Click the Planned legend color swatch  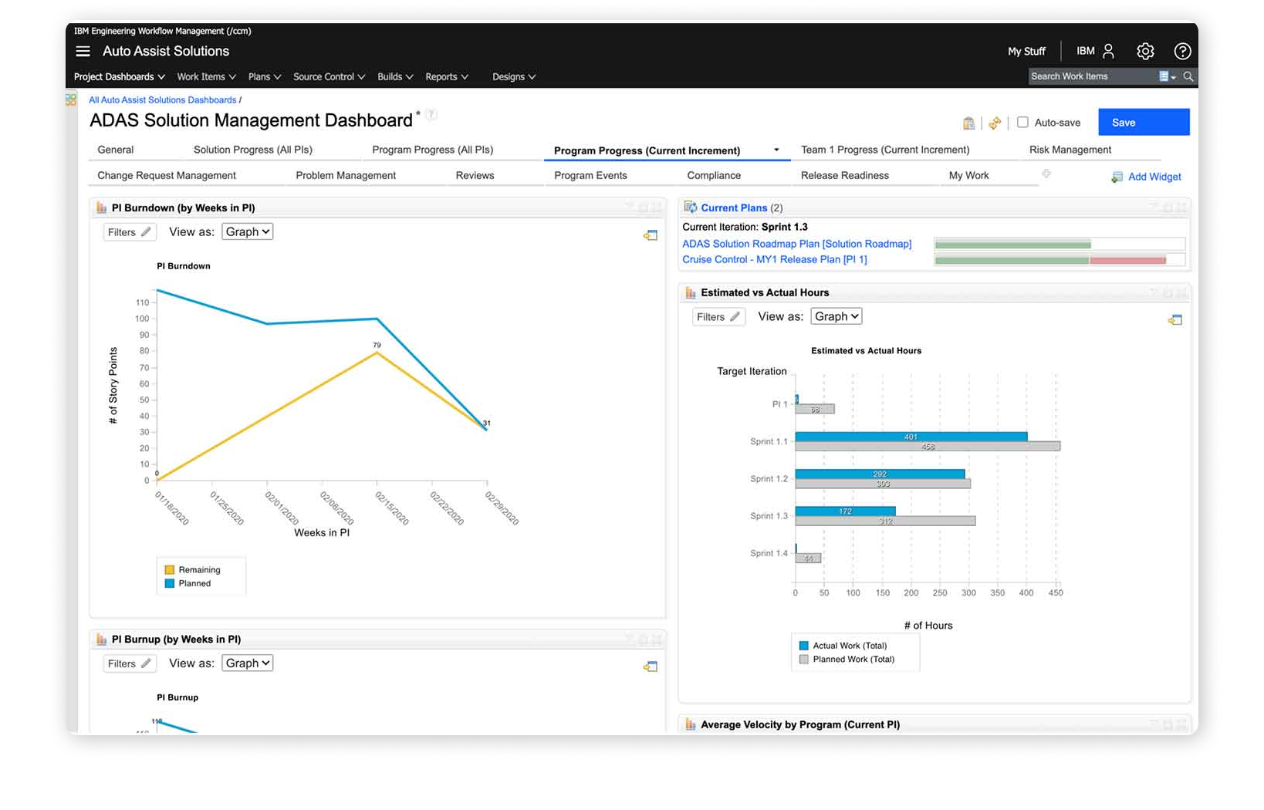[x=170, y=583]
